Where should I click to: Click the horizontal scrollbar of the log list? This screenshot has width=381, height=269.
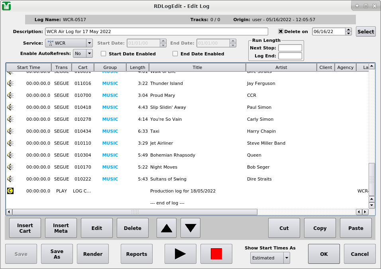click(x=135, y=212)
